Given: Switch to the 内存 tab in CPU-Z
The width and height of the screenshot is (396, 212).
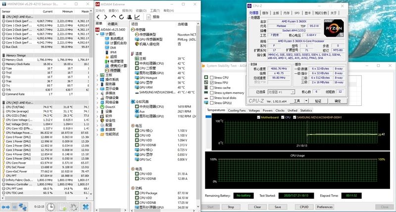Looking at the screenshot, I should 287,13.
